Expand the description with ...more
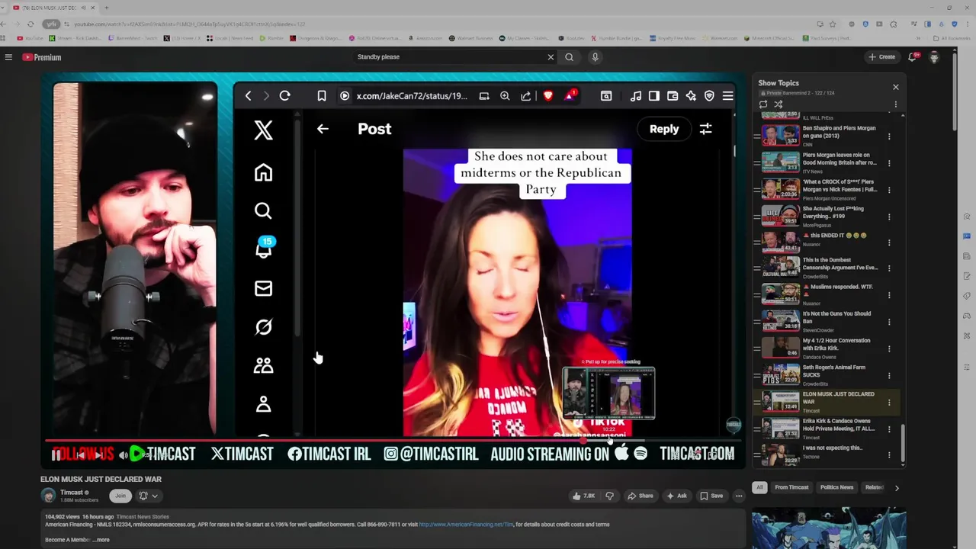The image size is (976, 549). pos(101,540)
